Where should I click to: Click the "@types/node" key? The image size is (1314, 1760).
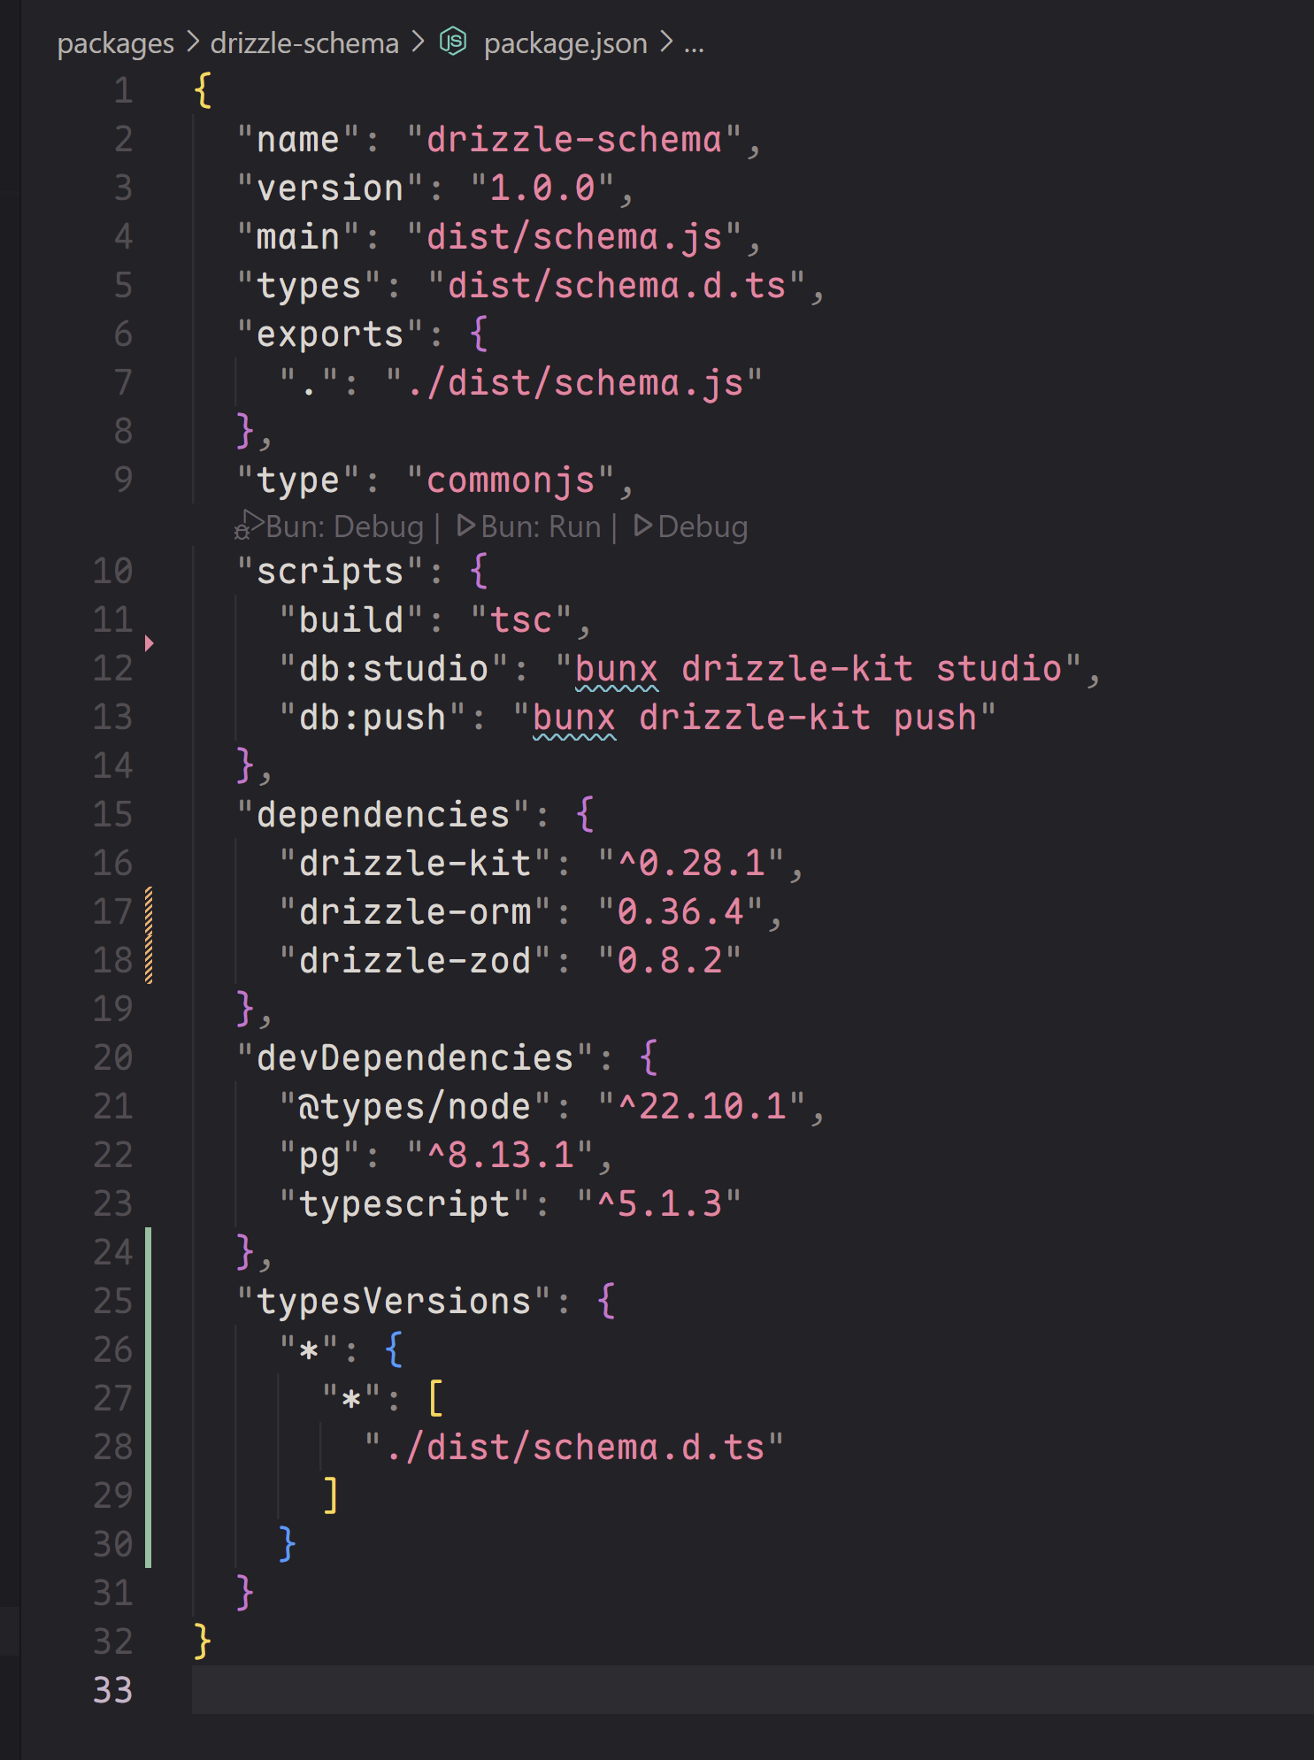point(415,1107)
